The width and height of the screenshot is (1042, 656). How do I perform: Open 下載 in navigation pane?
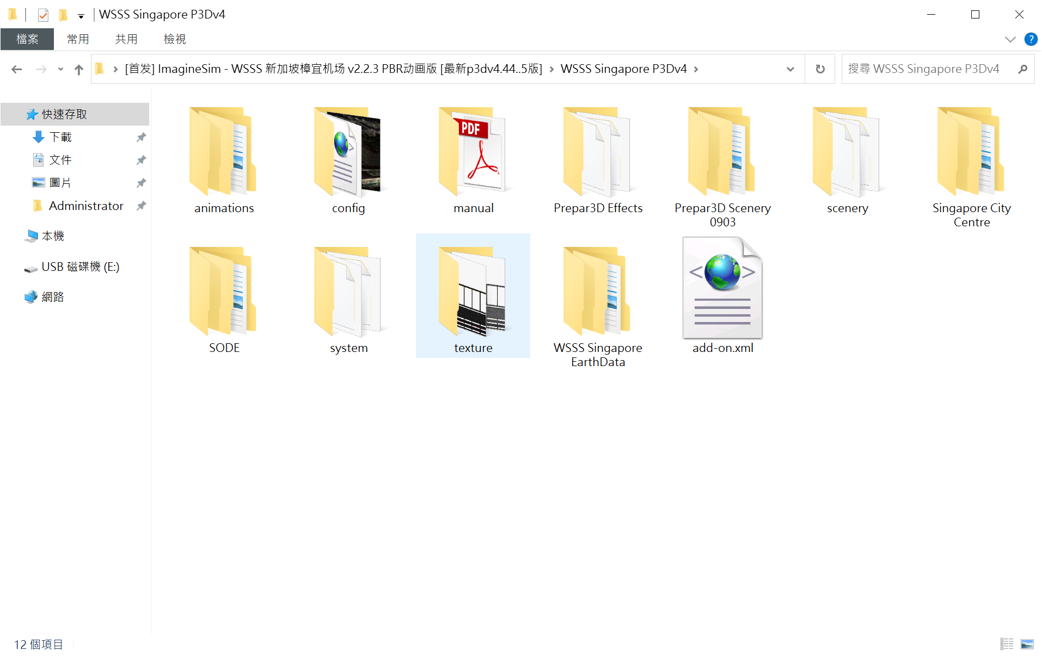pyautogui.click(x=60, y=137)
